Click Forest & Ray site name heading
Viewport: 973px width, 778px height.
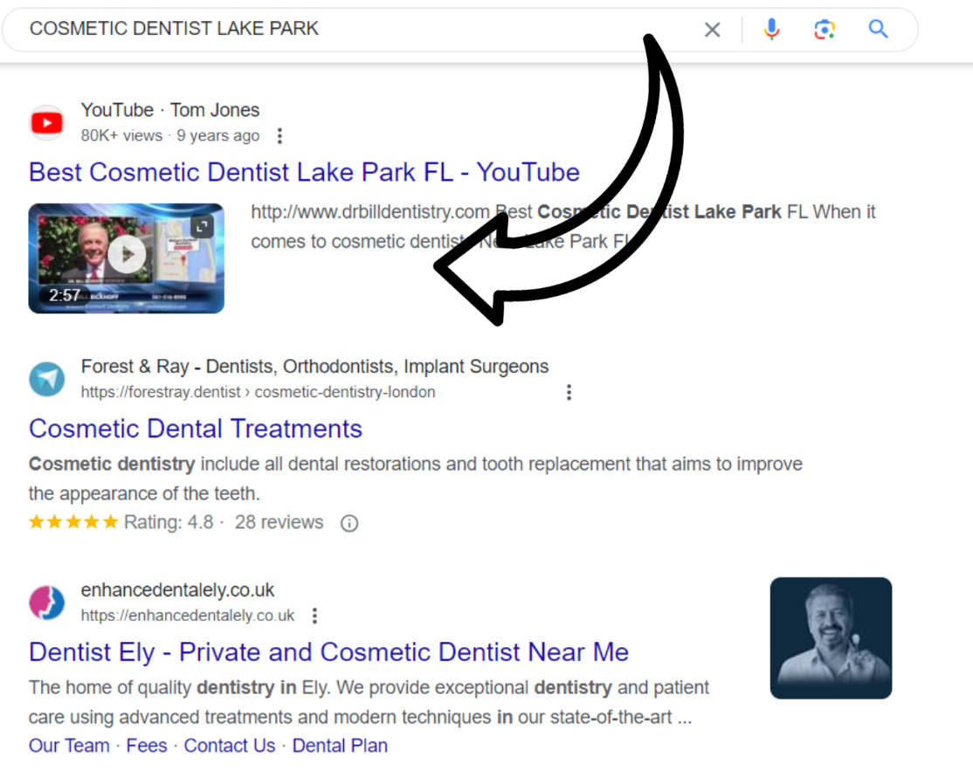point(314,367)
